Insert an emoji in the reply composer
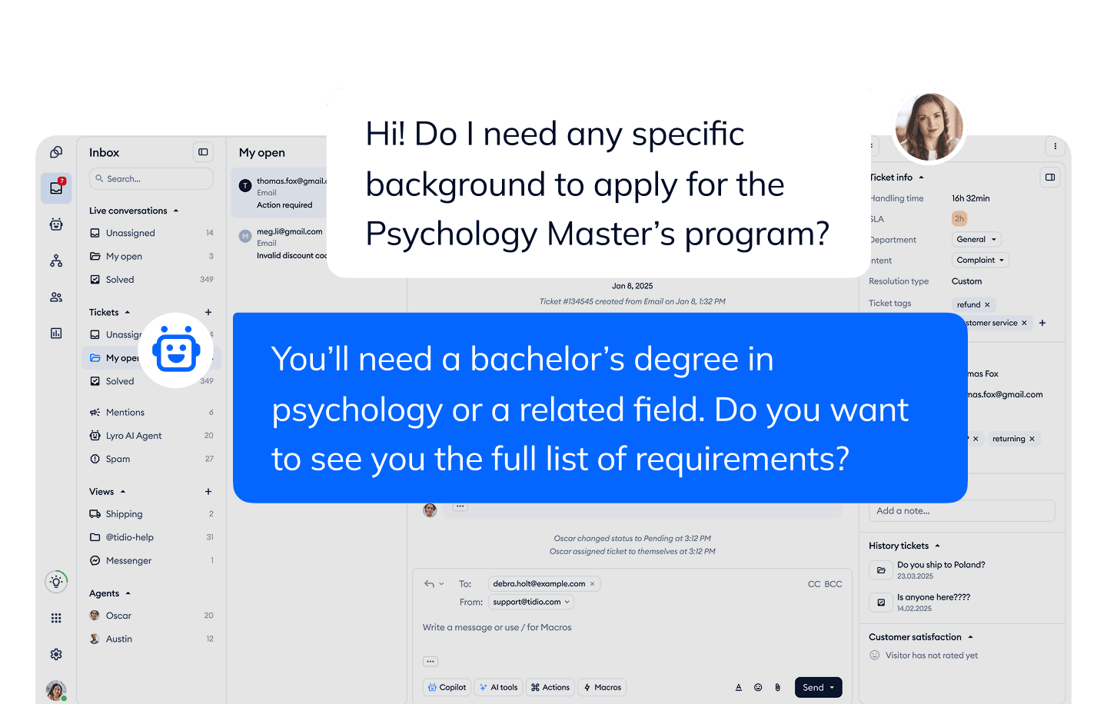The height and width of the screenshot is (704, 1107). 758,687
